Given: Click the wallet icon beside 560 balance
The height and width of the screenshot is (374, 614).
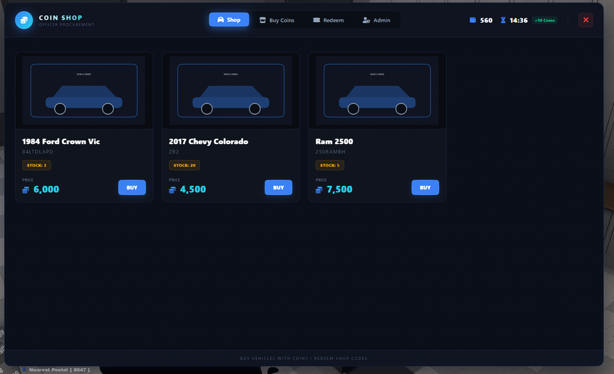Looking at the screenshot, I should tap(473, 20).
